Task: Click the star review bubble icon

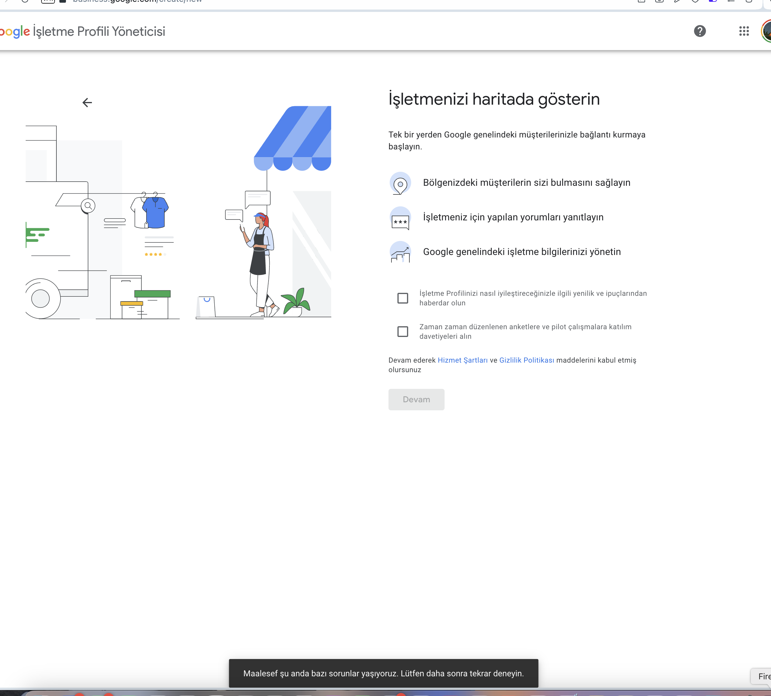Action: pyautogui.click(x=400, y=218)
